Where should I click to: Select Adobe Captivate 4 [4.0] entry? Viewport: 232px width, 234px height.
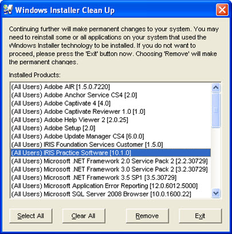[x=111, y=104]
